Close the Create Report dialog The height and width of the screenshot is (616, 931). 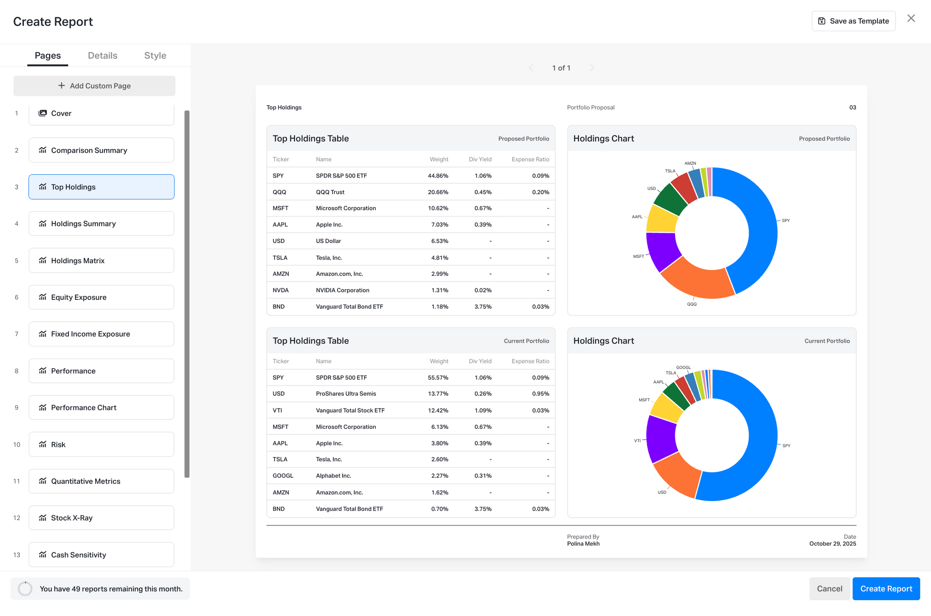point(911,18)
